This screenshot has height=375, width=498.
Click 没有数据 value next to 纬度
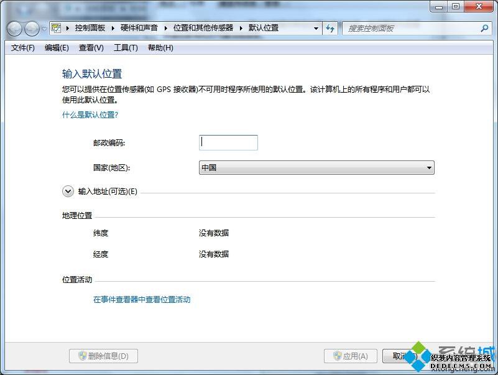(214, 233)
